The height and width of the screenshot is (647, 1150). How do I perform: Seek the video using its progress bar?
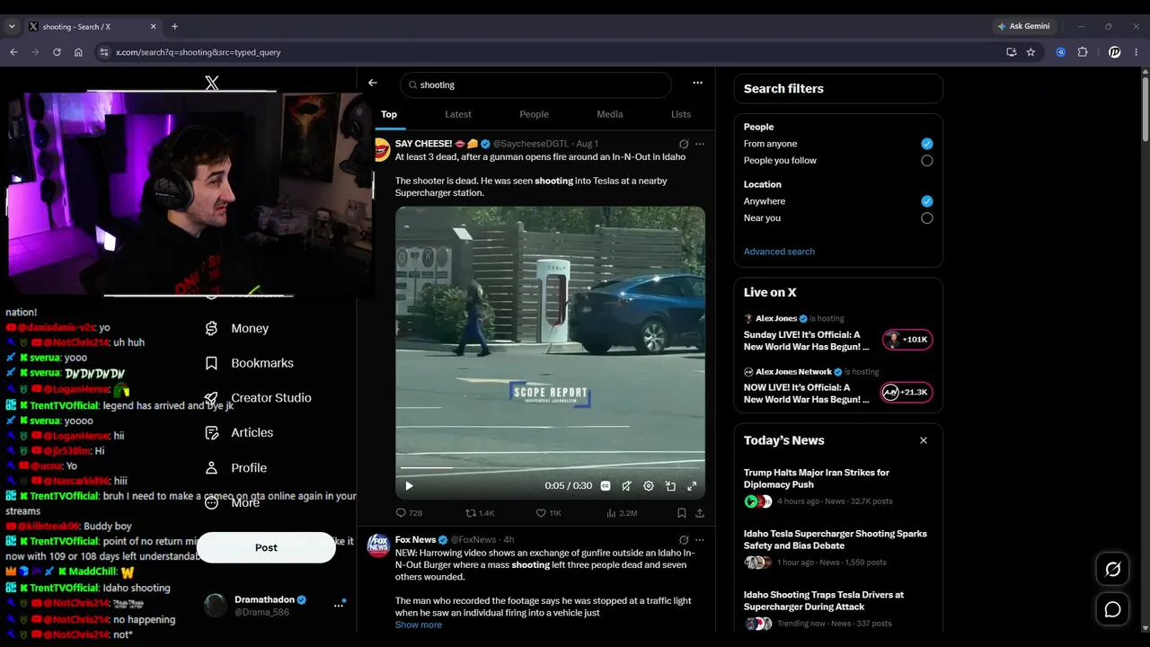tap(550, 469)
